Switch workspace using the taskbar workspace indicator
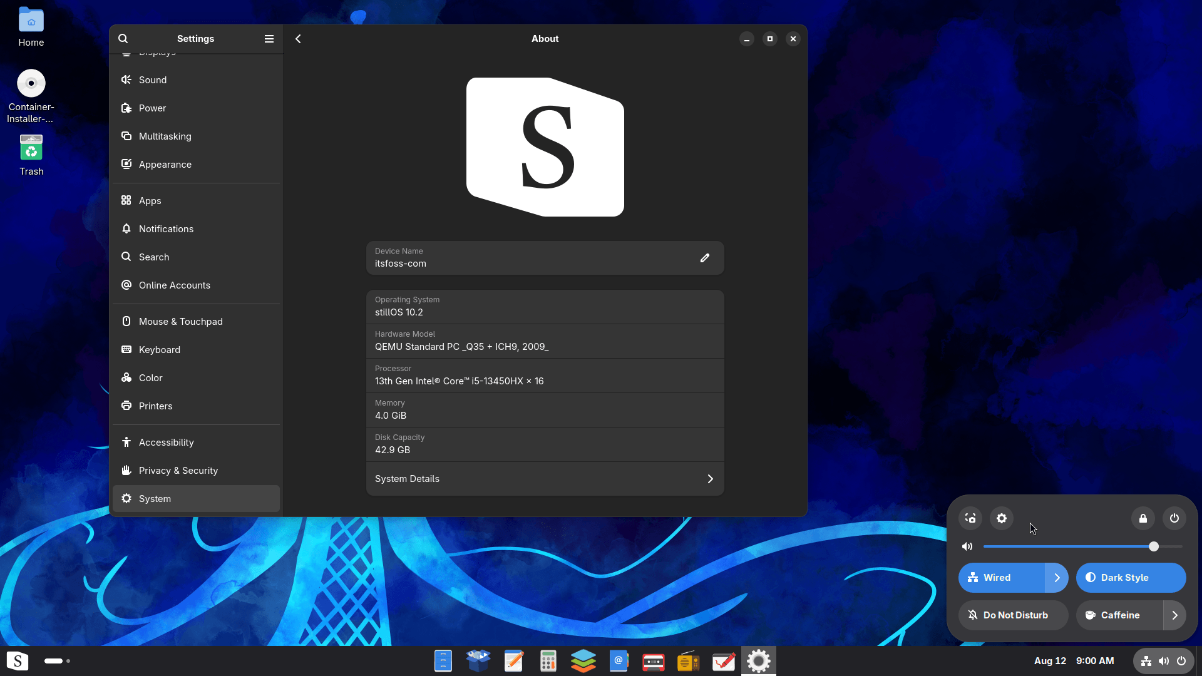The height and width of the screenshot is (676, 1202). [57, 661]
